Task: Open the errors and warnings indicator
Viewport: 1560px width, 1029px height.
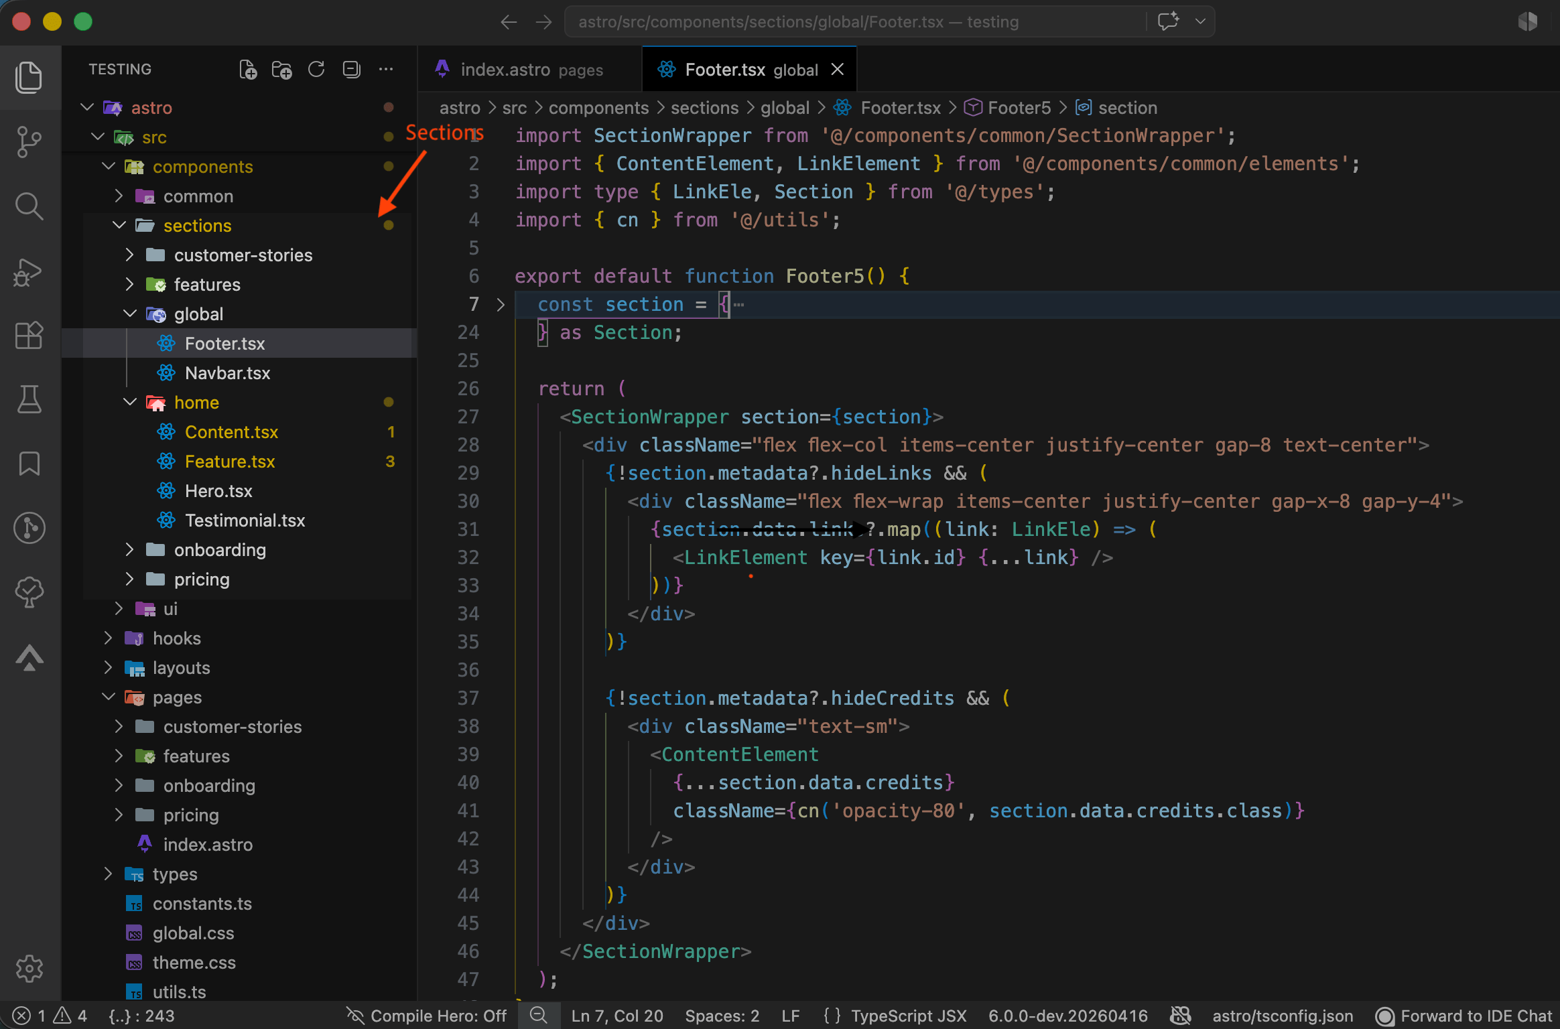Action: [x=50, y=1016]
